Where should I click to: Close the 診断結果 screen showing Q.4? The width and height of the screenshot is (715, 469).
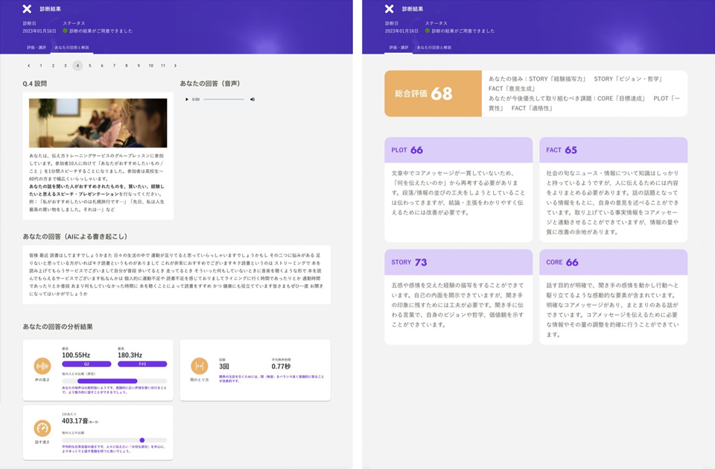click(27, 9)
